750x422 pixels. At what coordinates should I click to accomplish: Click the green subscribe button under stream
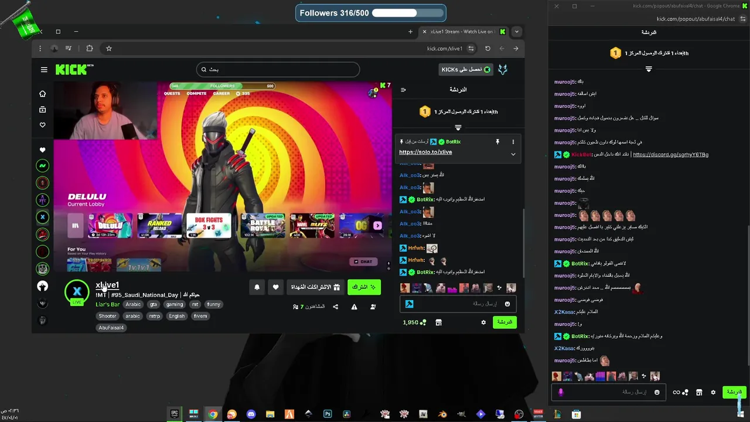point(364,287)
